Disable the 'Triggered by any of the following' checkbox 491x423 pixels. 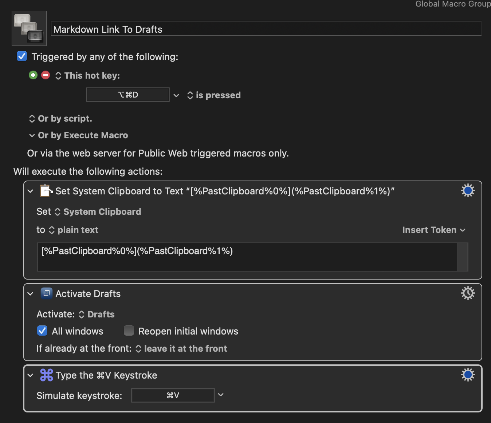[22, 56]
